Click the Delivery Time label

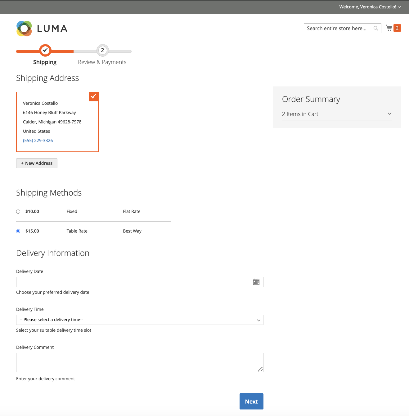point(30,309)
